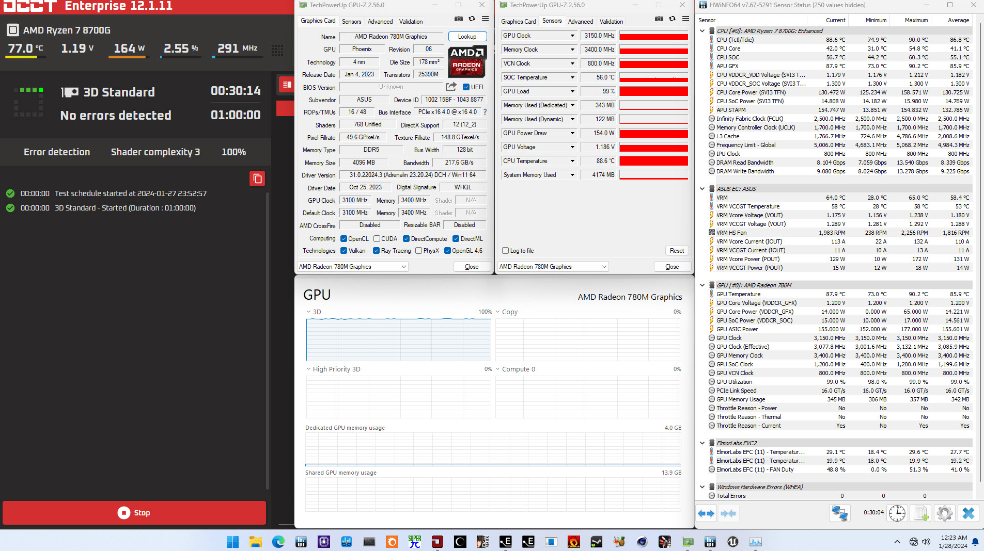Show hidden system tray icons
Screen dimensions: 984x551
tap(897, 542)
